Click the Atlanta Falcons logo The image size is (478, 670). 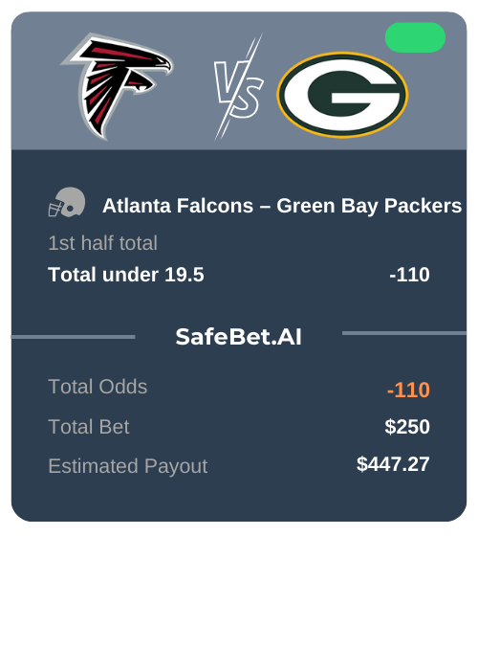[x=117, y=86]
